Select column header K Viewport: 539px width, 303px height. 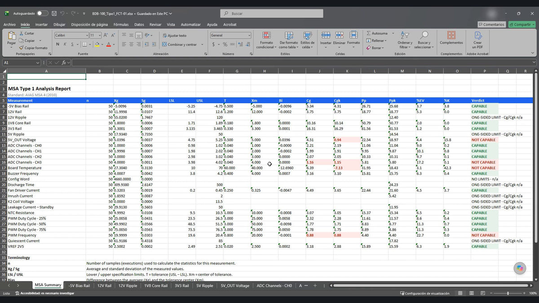point(347,71)
